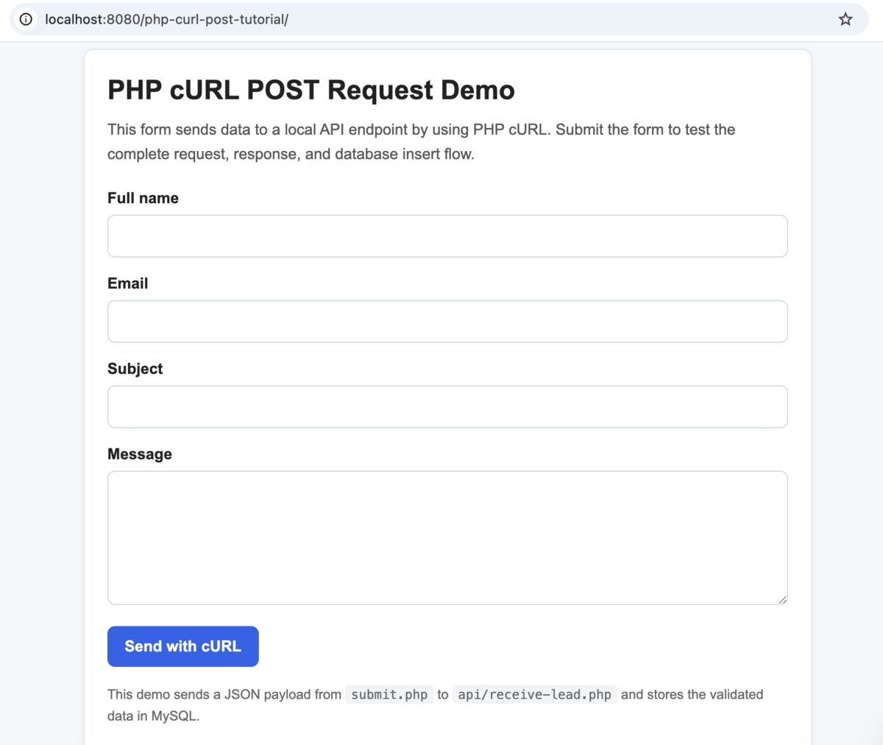883x745 pixels.
Task: Bookmark this page with the star icon
Action: click(x=845, y=19)
